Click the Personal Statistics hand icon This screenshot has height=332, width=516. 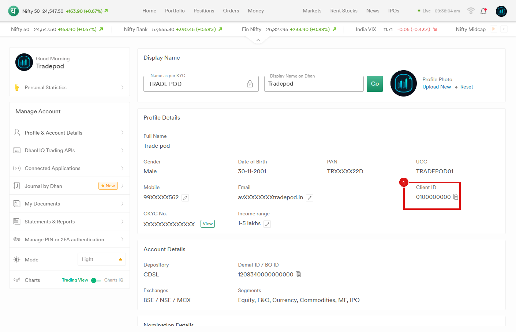16,87
